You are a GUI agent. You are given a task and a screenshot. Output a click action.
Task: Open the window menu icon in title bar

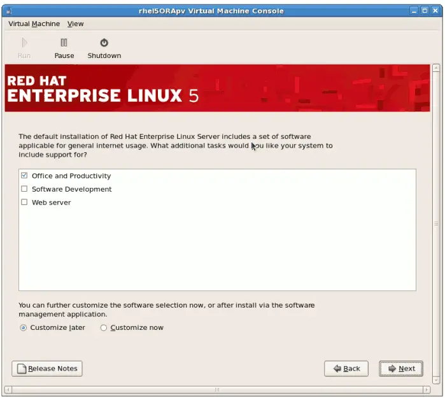coord(8,11)
